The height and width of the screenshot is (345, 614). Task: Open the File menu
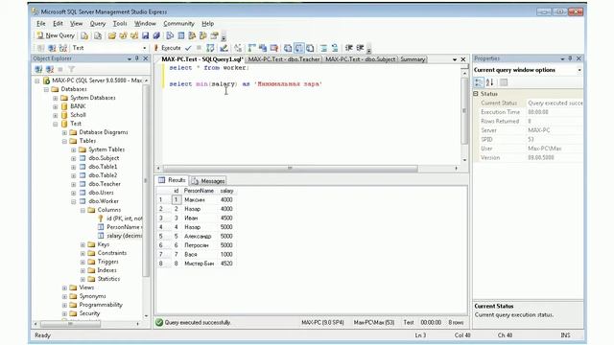click(40, 23)
